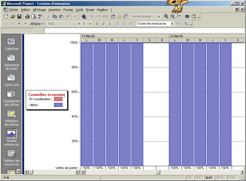Toggle center alignment

124,24
